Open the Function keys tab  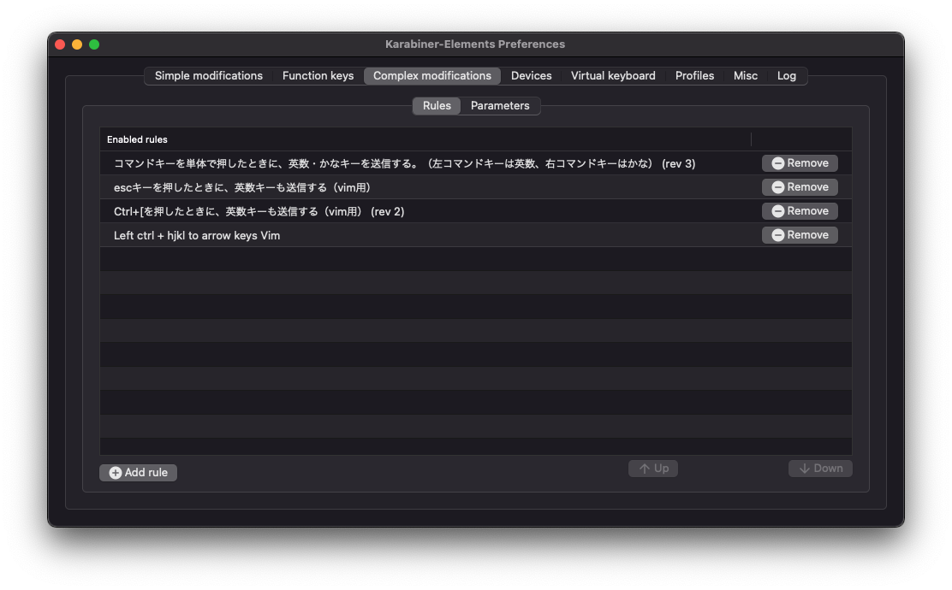click(318, 75)
